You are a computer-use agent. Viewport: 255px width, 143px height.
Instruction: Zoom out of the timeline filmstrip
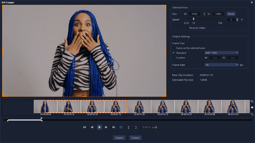point(252,114)
